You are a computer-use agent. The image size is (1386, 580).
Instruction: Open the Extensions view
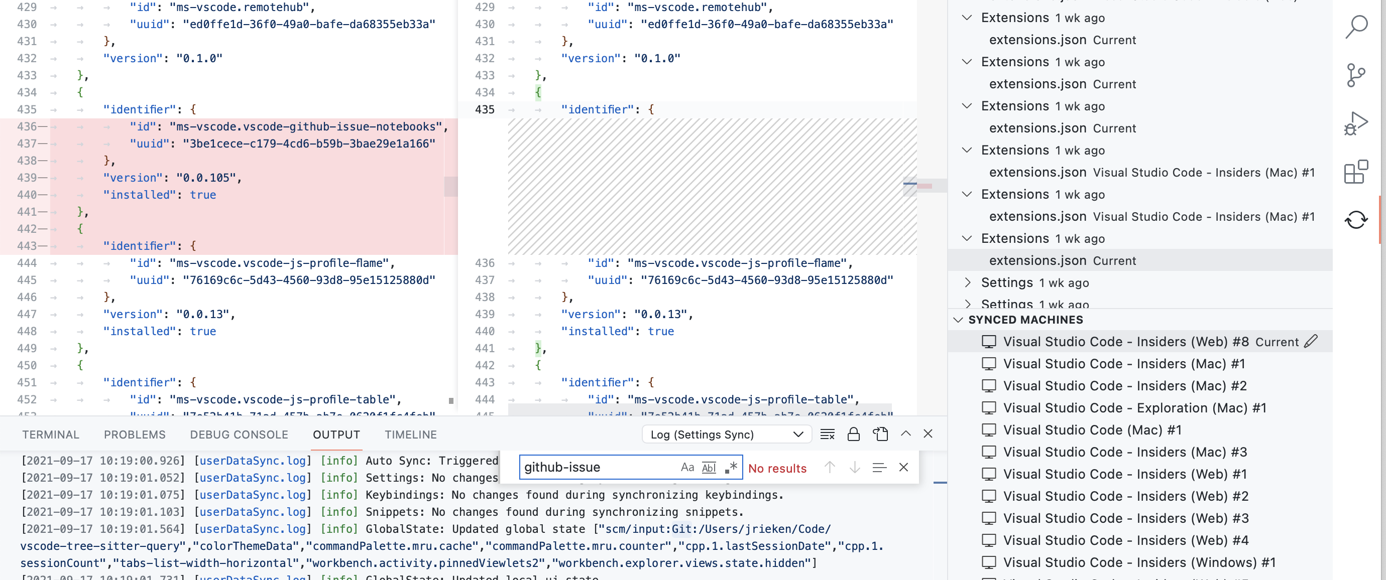[x=1357, y=172]
